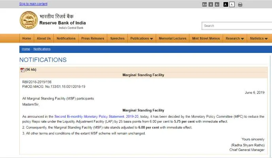Open About Us in navigation bar
This screenshot has height=158, width=272.
(44, 38)
